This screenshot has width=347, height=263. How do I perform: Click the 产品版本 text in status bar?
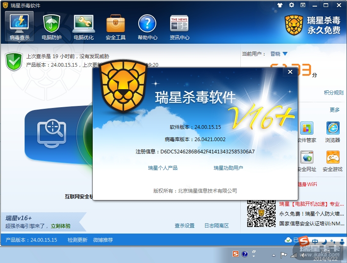coord(31,240)
